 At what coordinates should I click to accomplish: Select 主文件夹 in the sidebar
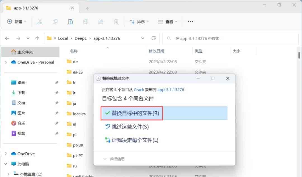[x=30, y=52]
